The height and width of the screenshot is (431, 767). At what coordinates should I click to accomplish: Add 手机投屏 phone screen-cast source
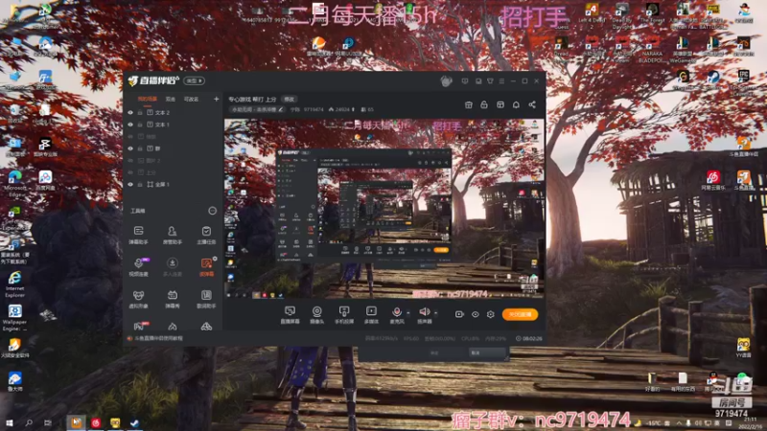[x=344, y=315]
